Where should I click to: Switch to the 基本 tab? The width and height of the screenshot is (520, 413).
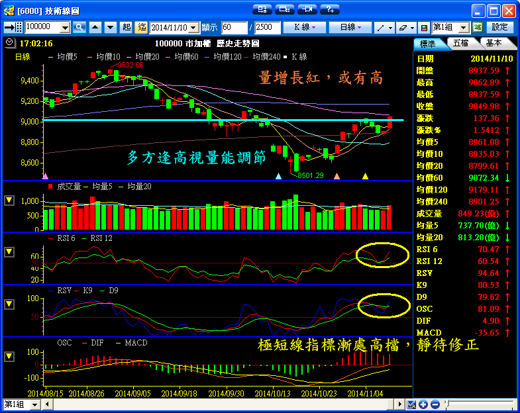494,43
